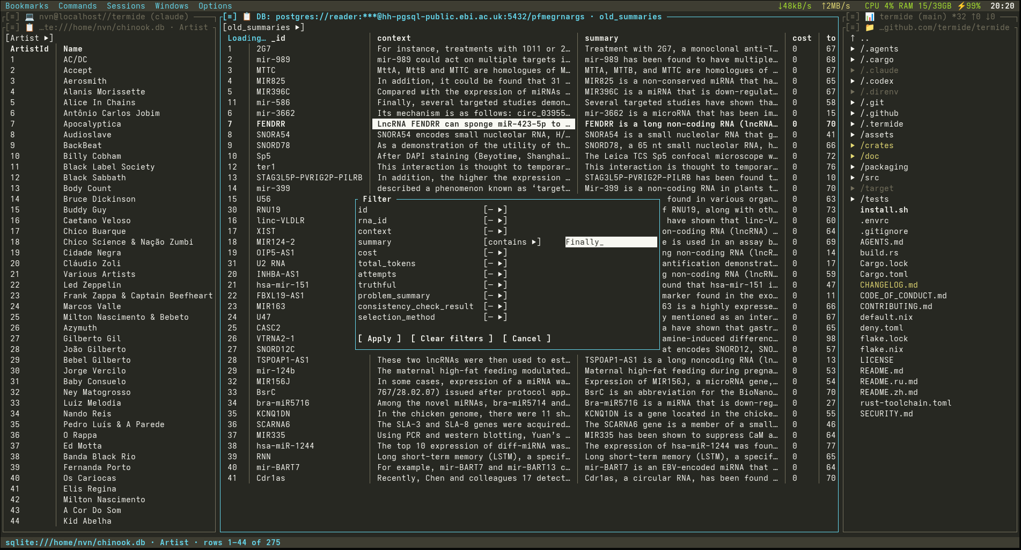Open the Artist table selector dropdown
The image size is (1021, 550).
[30, 38]
